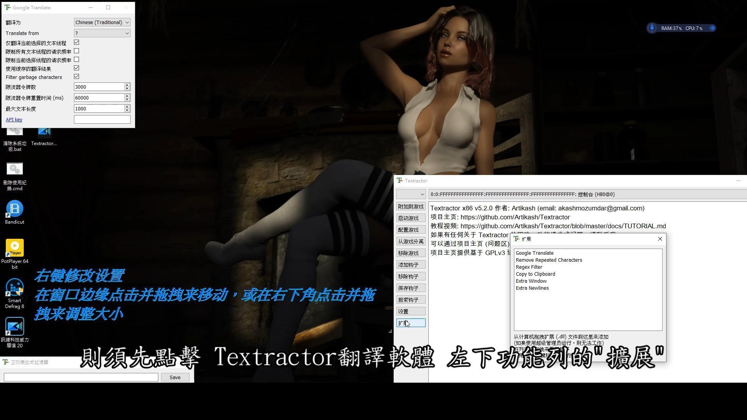
Task: Open 威力导演 20 from the desktop
Action: pyautogui.click(x=14, y=327)
